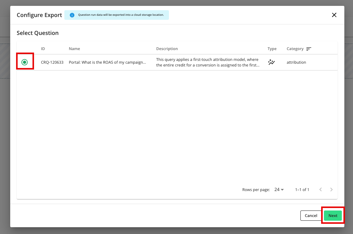353x234 pixels.
Task: Click the Name column header
Action: (x=74, y=49)
